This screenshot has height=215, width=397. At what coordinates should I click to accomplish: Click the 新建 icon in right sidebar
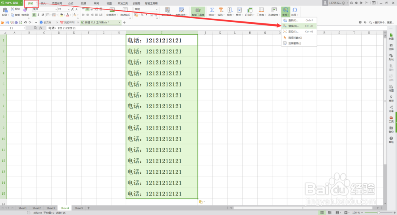(x=391, y=36)
